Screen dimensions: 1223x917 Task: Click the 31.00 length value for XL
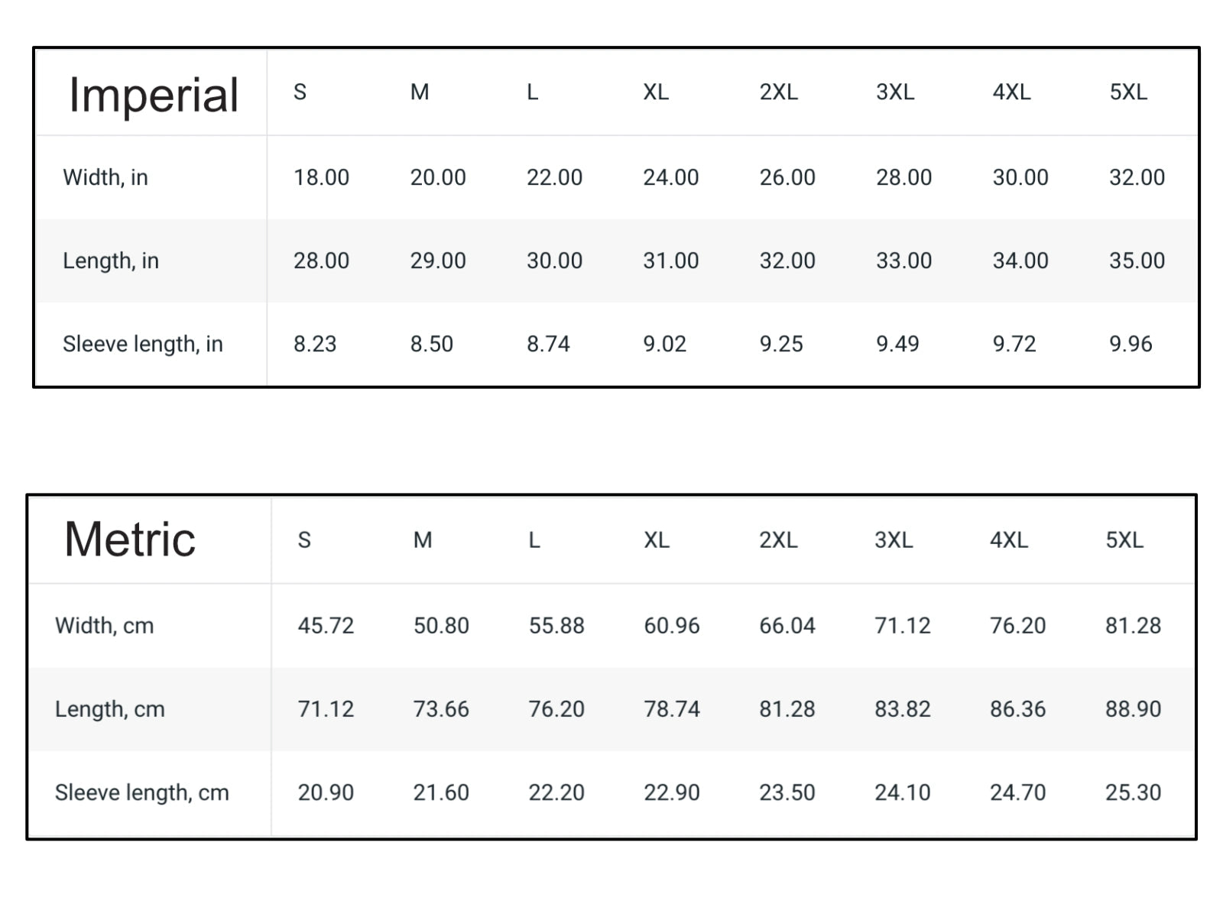coord(670,261)
